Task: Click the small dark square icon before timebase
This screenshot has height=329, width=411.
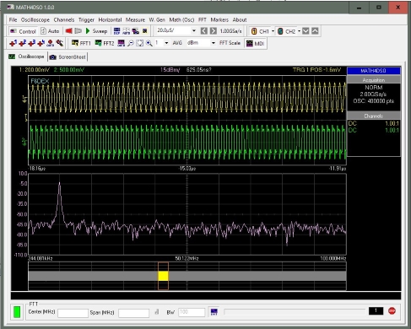Action: [145, 31]
